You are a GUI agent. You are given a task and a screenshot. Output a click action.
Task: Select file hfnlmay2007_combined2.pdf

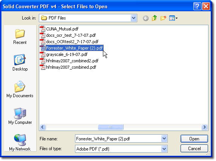[x=72, y=61]
